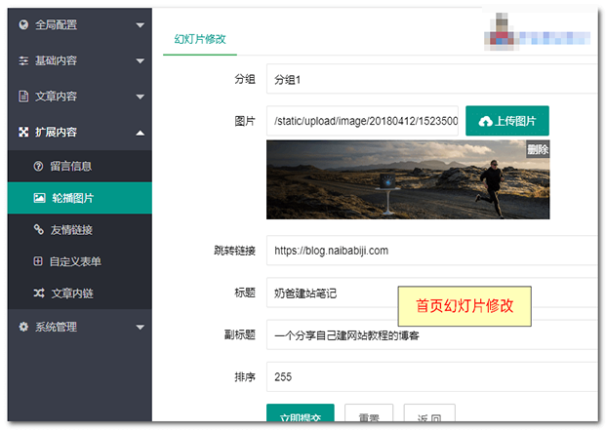Click the 扩展内容 menu label
This screenshot has width=606, height=430.
[x=56, y=132]
